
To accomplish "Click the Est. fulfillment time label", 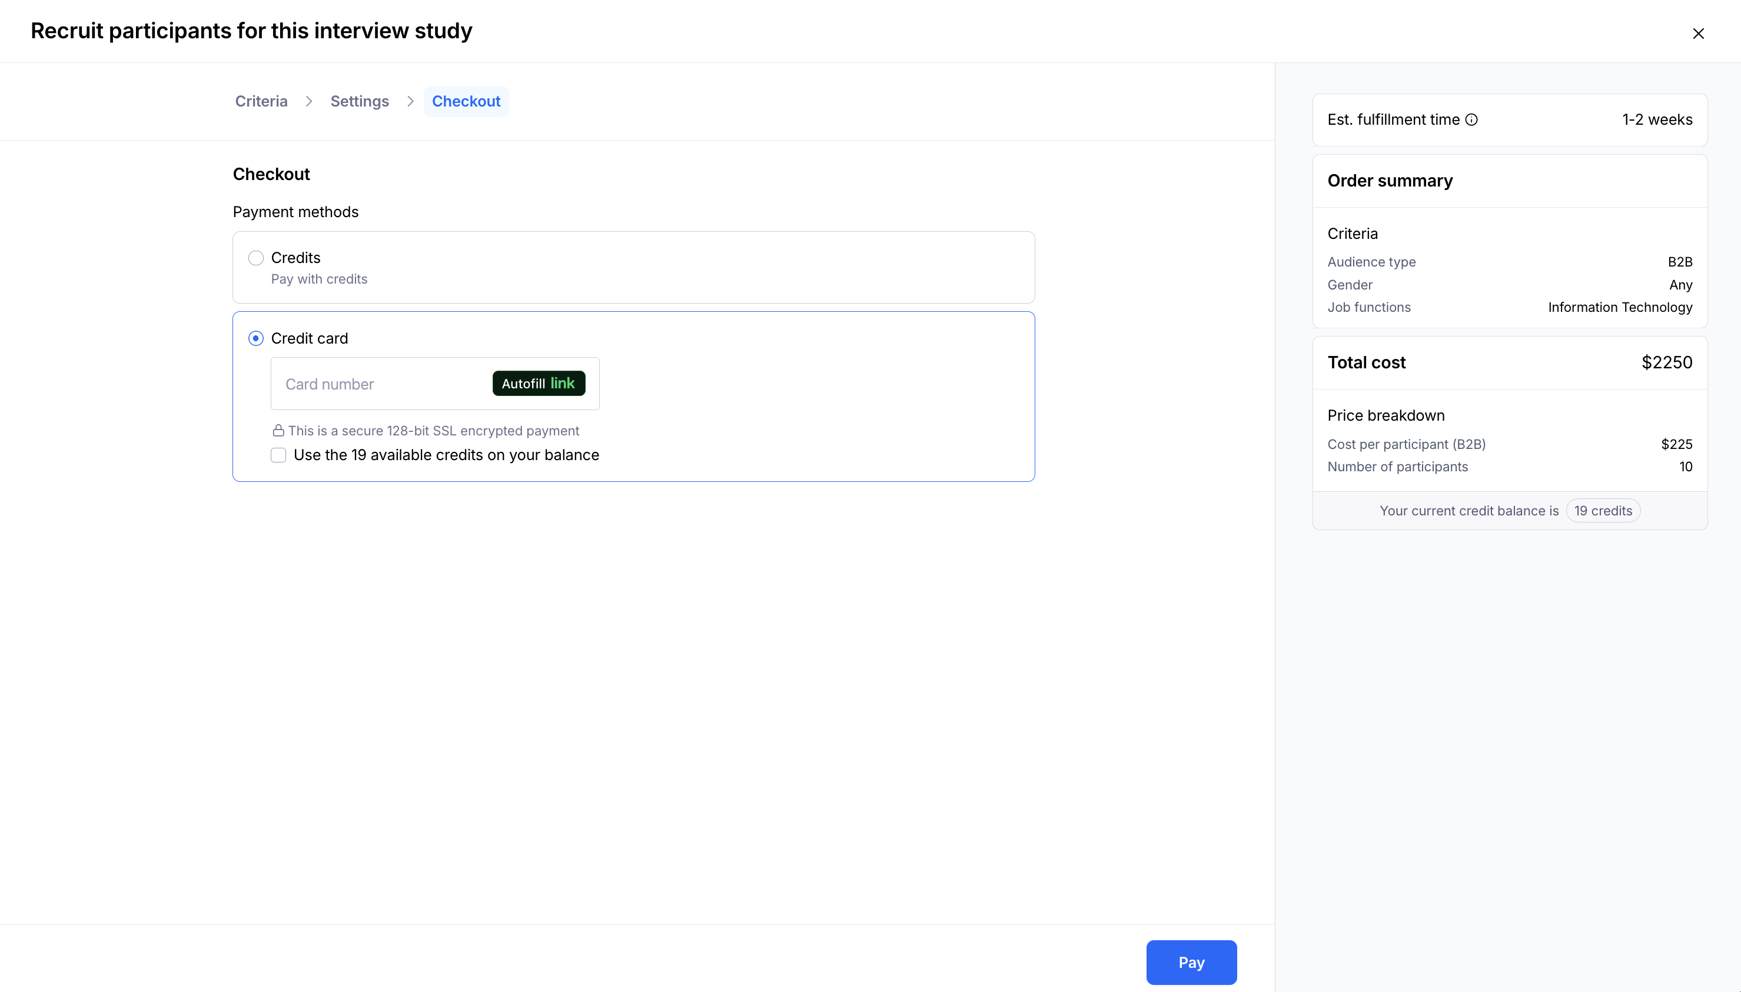I will point(1393,120).
